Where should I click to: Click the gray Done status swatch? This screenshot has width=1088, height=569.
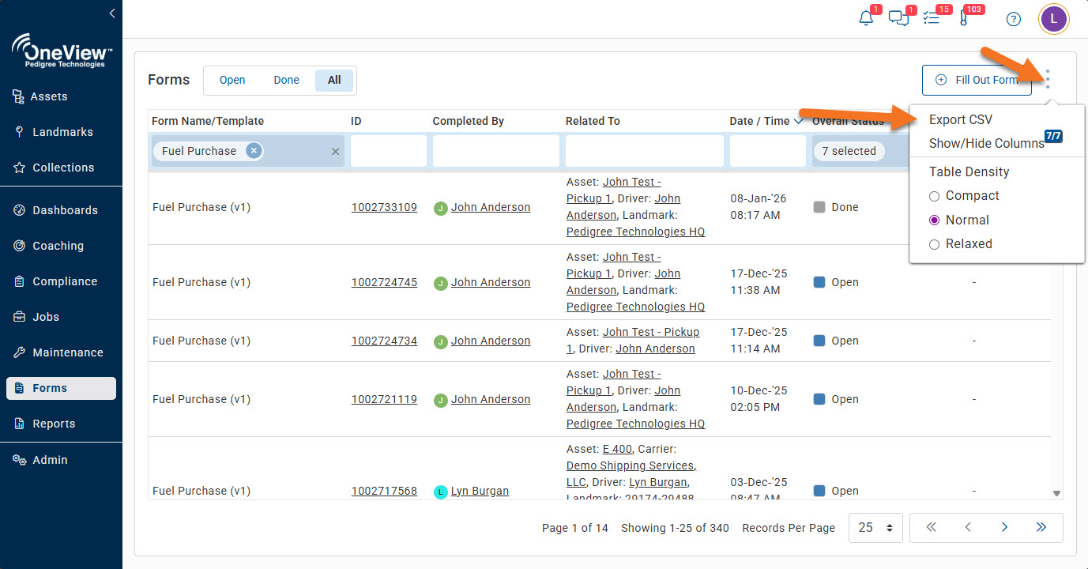tap(819, 207)
